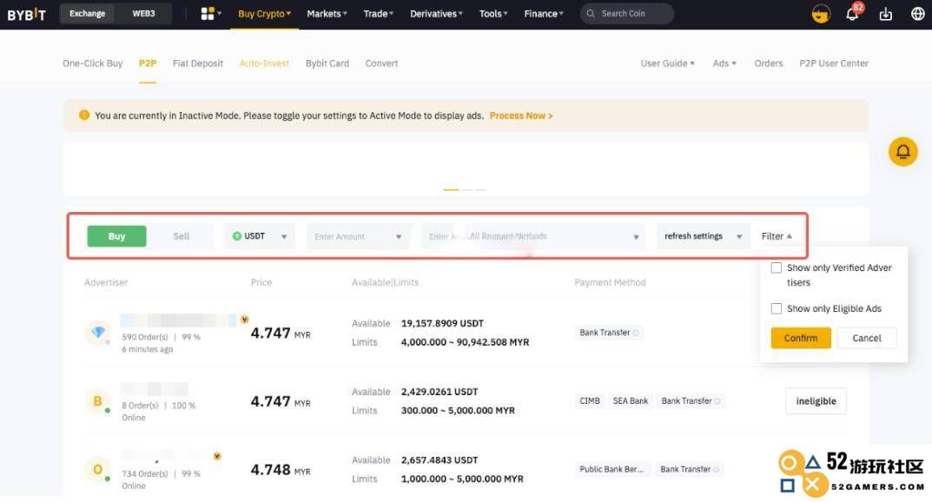
Task: Open the USDT coin dropdown
Action: 259,236
